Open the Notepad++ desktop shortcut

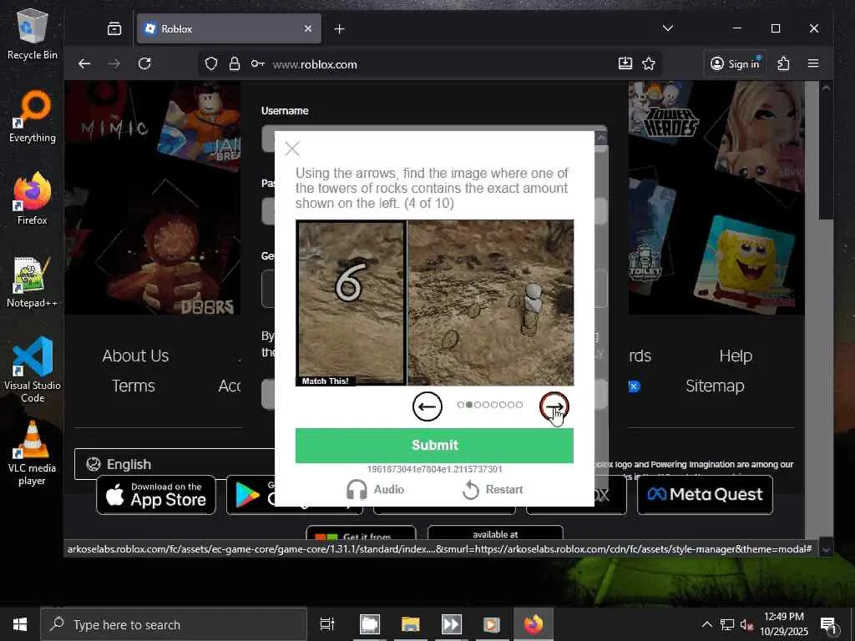click(x=33, y=282)
